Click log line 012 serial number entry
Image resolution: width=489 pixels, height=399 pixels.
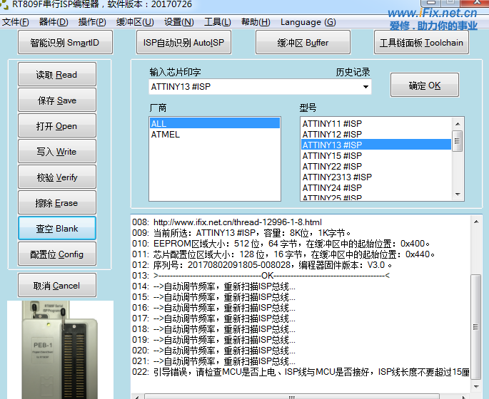(x=262, y=265)
